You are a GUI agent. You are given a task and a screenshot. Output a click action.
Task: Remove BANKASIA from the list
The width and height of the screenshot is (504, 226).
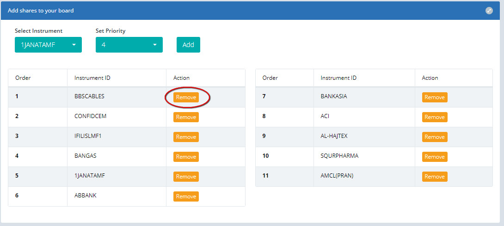click(434, 97)
